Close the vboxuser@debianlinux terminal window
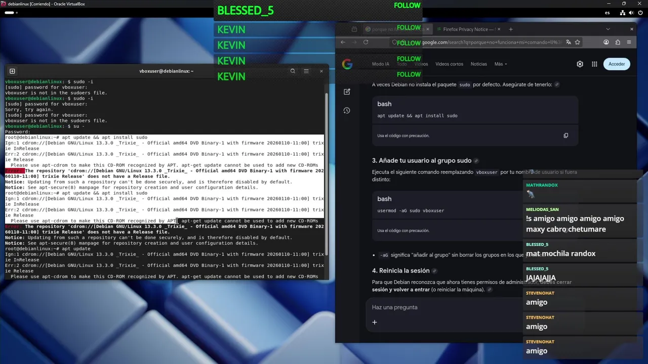The width and height of the screenshot is (648, 364). click(x=321, y=71)
